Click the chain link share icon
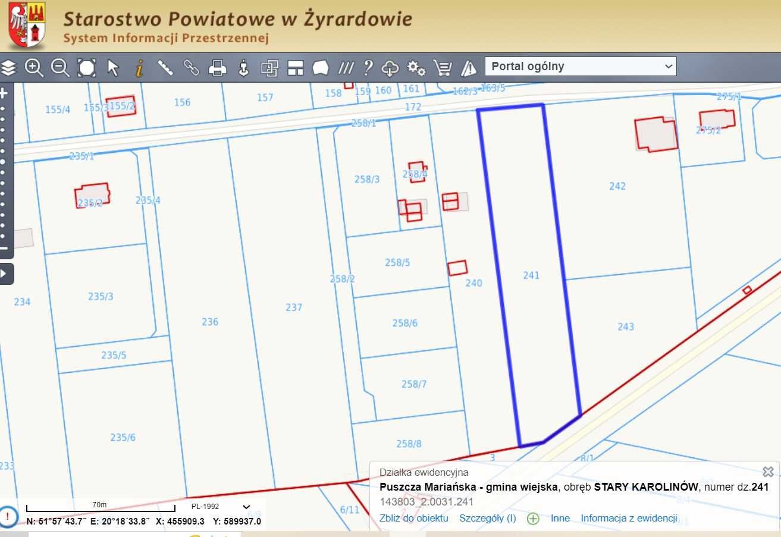This screenshot has height=537, width=781. [x=191, y=67]
